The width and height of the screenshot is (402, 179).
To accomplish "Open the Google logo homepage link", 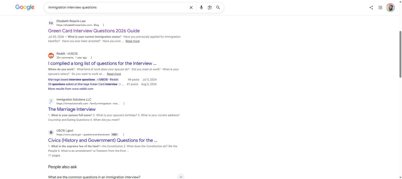I will click(x=25, y=7).
